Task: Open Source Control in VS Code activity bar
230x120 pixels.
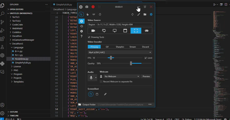Action: [x=2, y=22]
